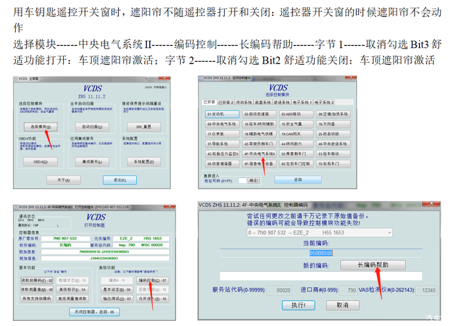Select module 62-左后车门控制
Viewport: 460px width, 326px height.
coord(296,164)
